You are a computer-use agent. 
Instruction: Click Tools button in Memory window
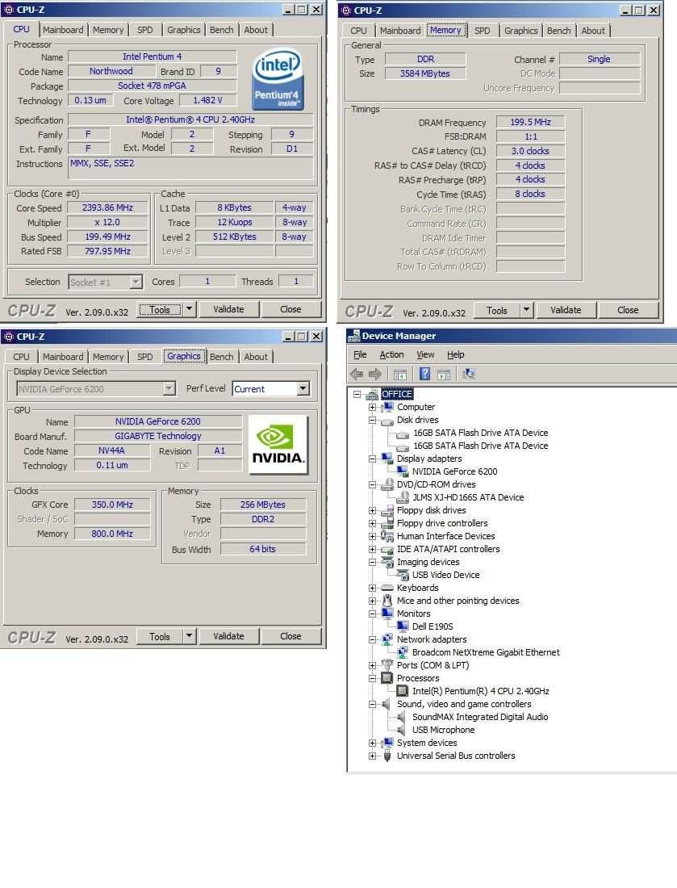tap(497, 310)
